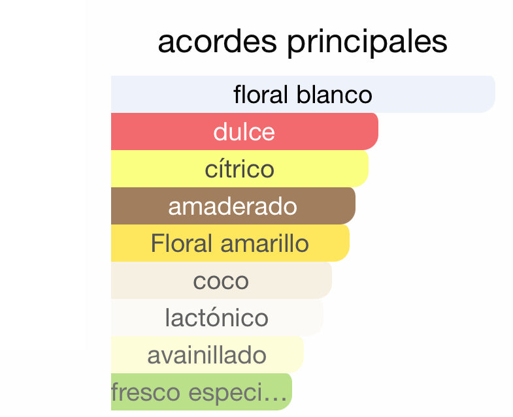Click the 'coco' text label

(221, 282)
